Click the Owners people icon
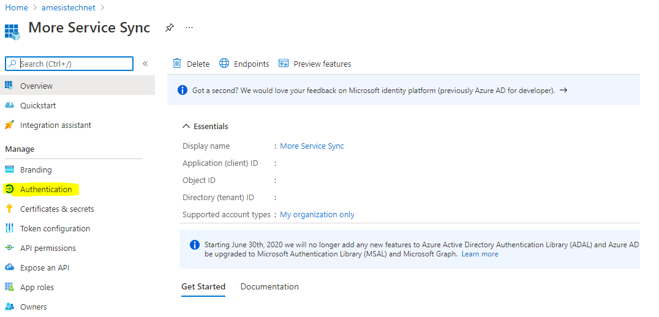 coord(9,307)
